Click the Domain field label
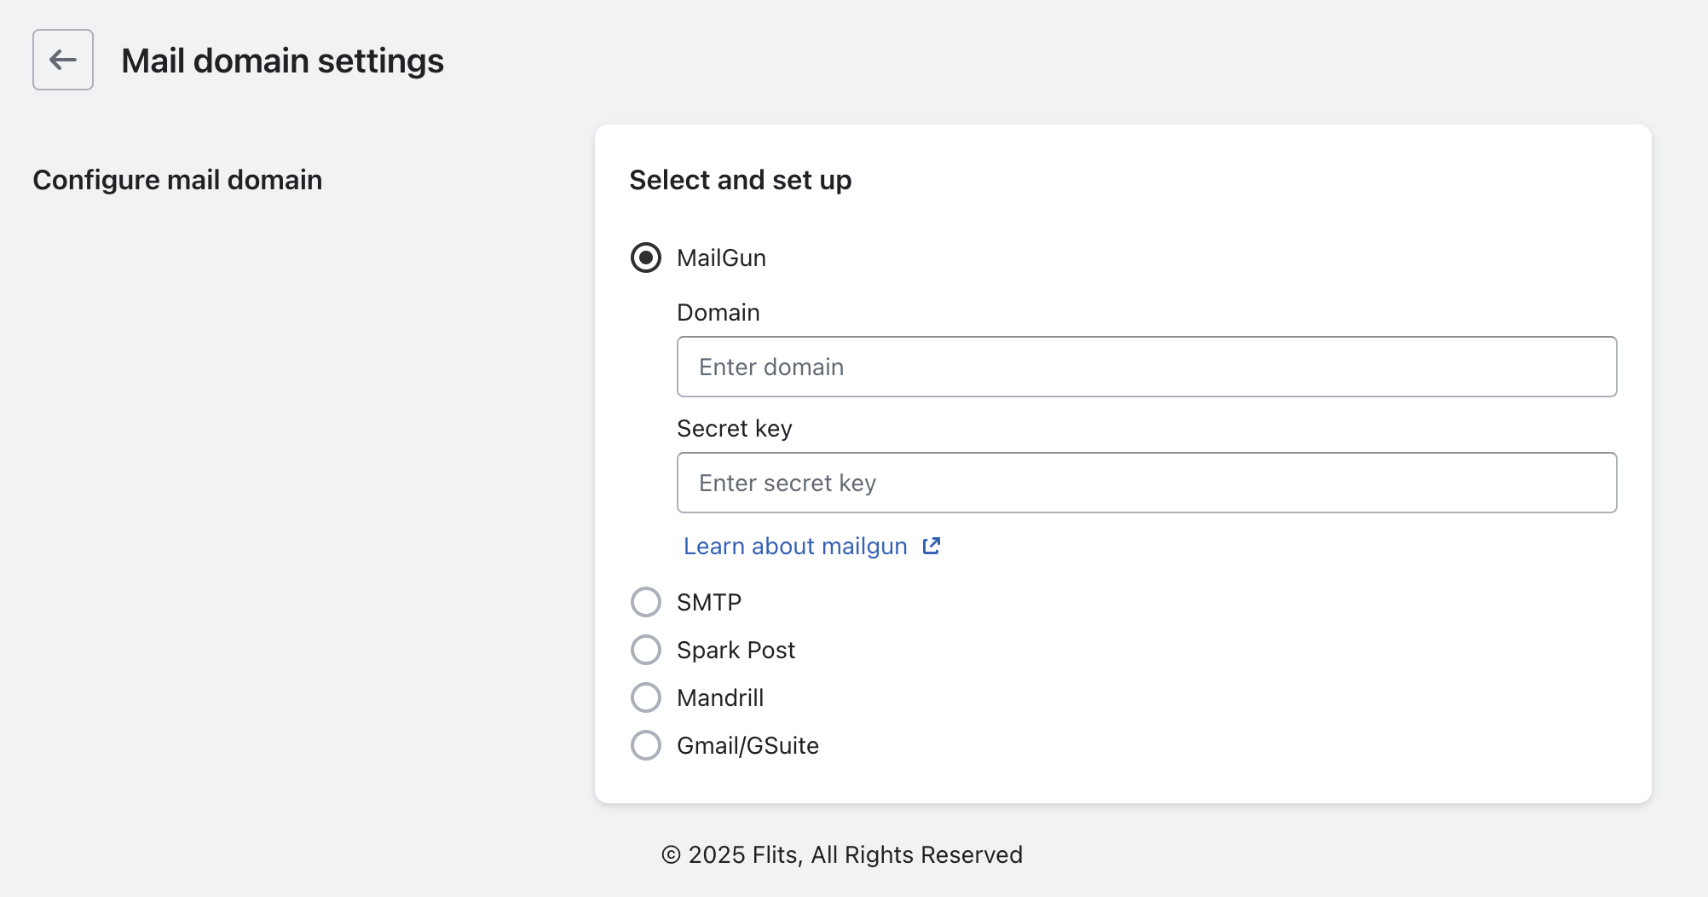 (x=718, y=312)
